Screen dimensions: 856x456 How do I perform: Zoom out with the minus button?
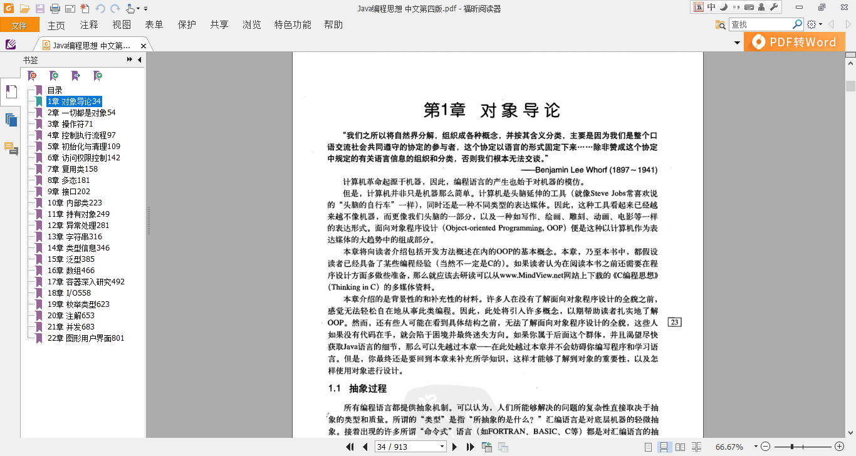tap(765, 447)
